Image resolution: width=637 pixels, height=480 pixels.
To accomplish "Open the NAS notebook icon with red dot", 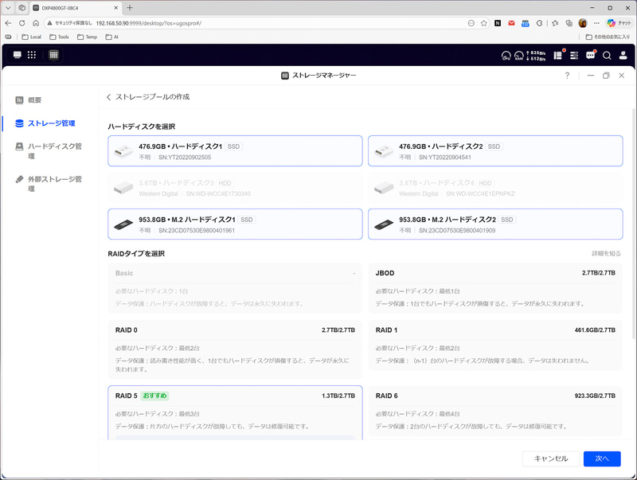I will click(x=558, y=55).
